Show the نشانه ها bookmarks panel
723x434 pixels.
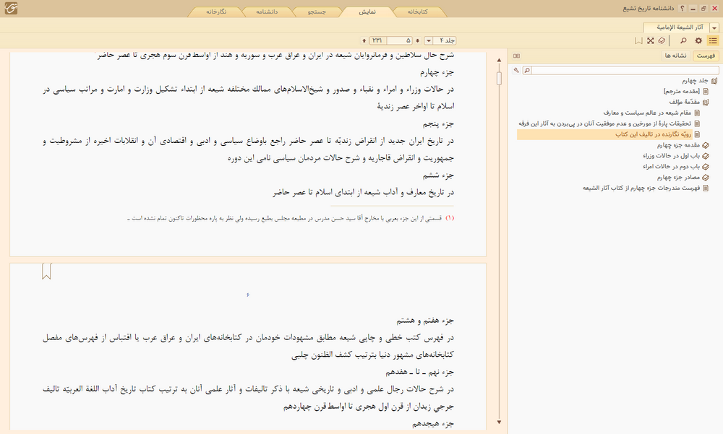(676, 56)
